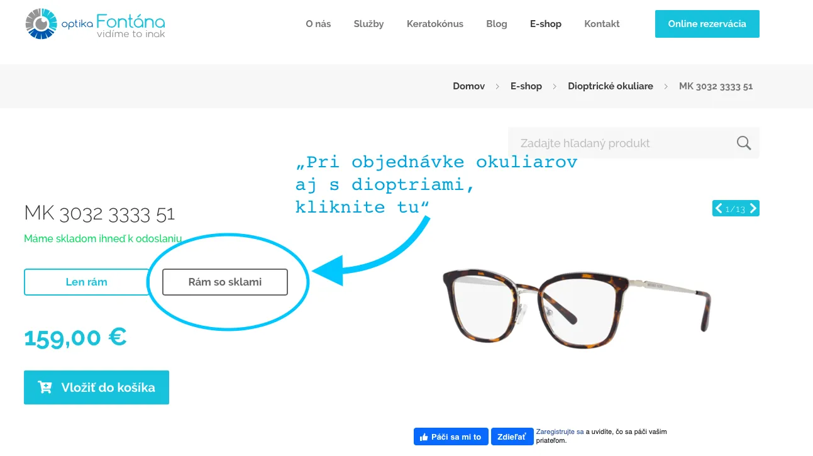Open the O nás menu item

tap(318, 24)
